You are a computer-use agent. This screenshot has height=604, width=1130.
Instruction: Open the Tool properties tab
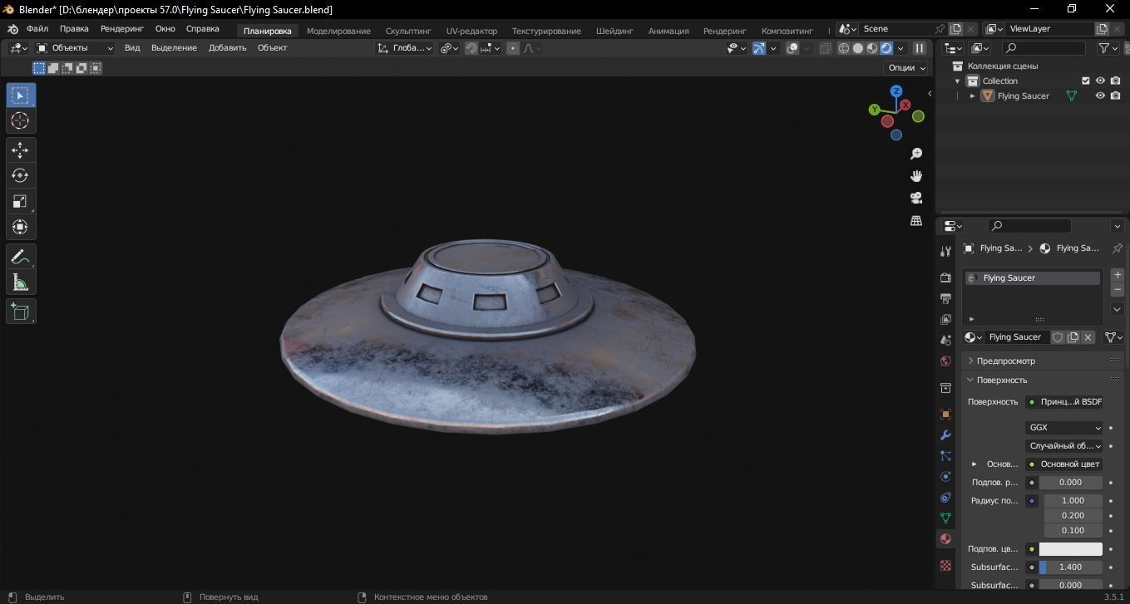945,251
